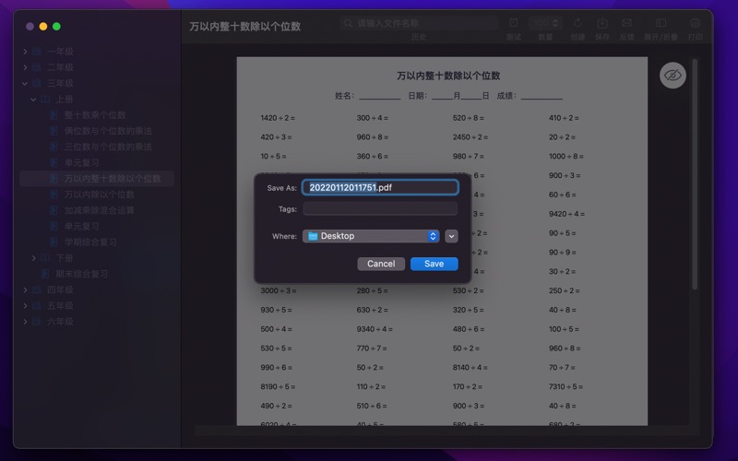Collapse the 三年级 tree node
Screen dimensions: 738x461
pyautogui.click(x=25, y=83)
